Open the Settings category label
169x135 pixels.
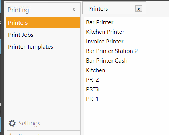(29, 123)
